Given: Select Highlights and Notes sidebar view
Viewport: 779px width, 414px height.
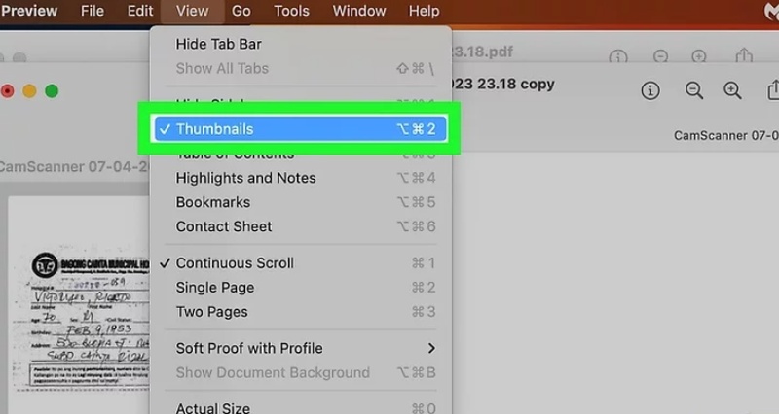Looking at the screenshot, I should [245, 178].
